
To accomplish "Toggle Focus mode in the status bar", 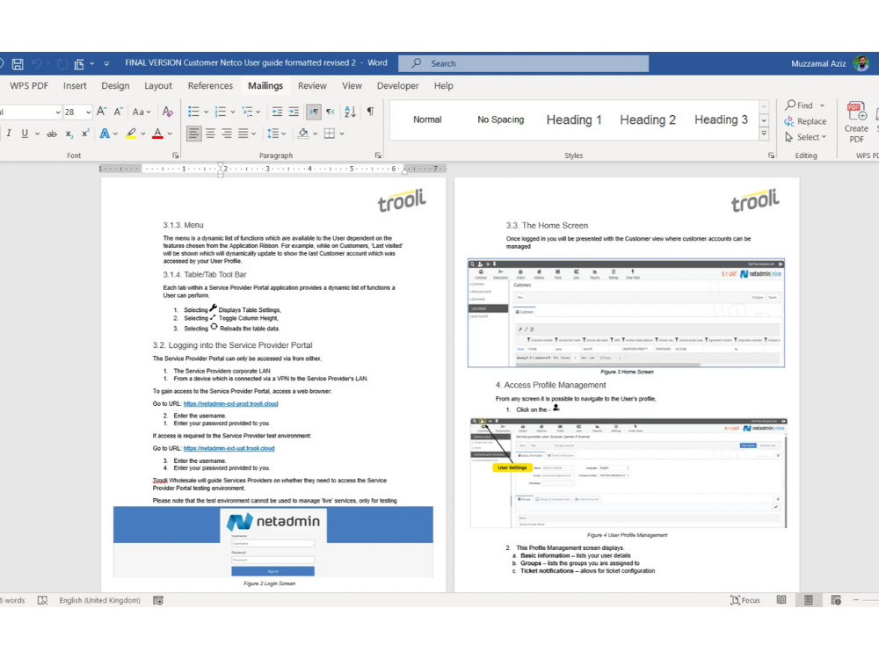I will point(745,600).
